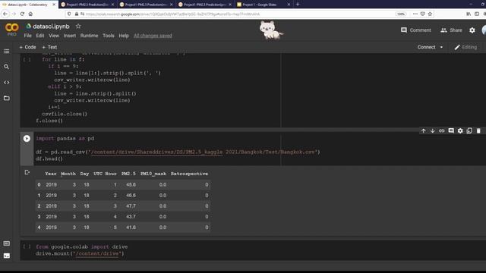Move cell up with arrow icon
Screen dimensions: 486x273
pyautogui.click(x=424, y=131)
